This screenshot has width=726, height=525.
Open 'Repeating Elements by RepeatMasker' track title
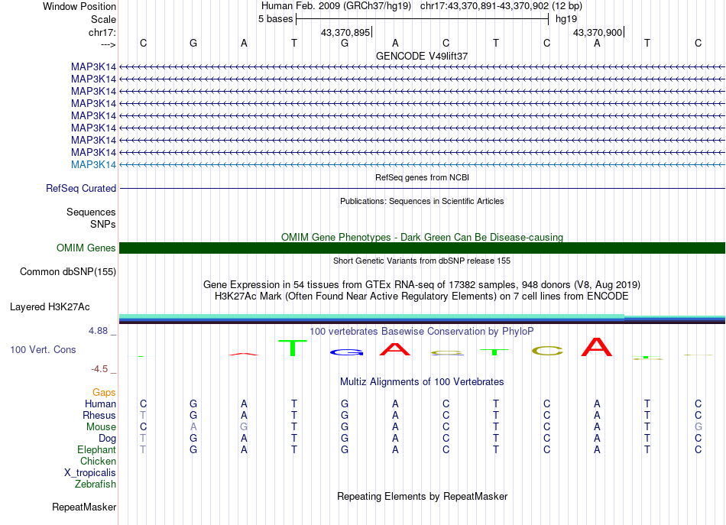(x=422, y=497)
